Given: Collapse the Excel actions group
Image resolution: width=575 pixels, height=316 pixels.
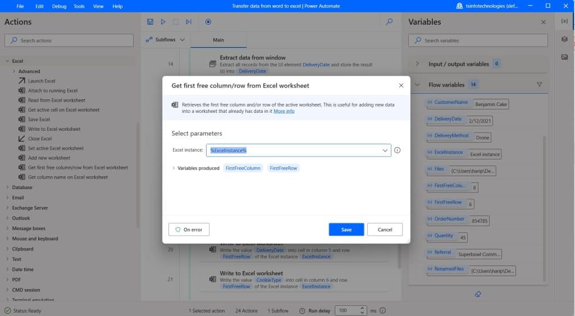Looking at the screenshot, I should coord(7,61).
